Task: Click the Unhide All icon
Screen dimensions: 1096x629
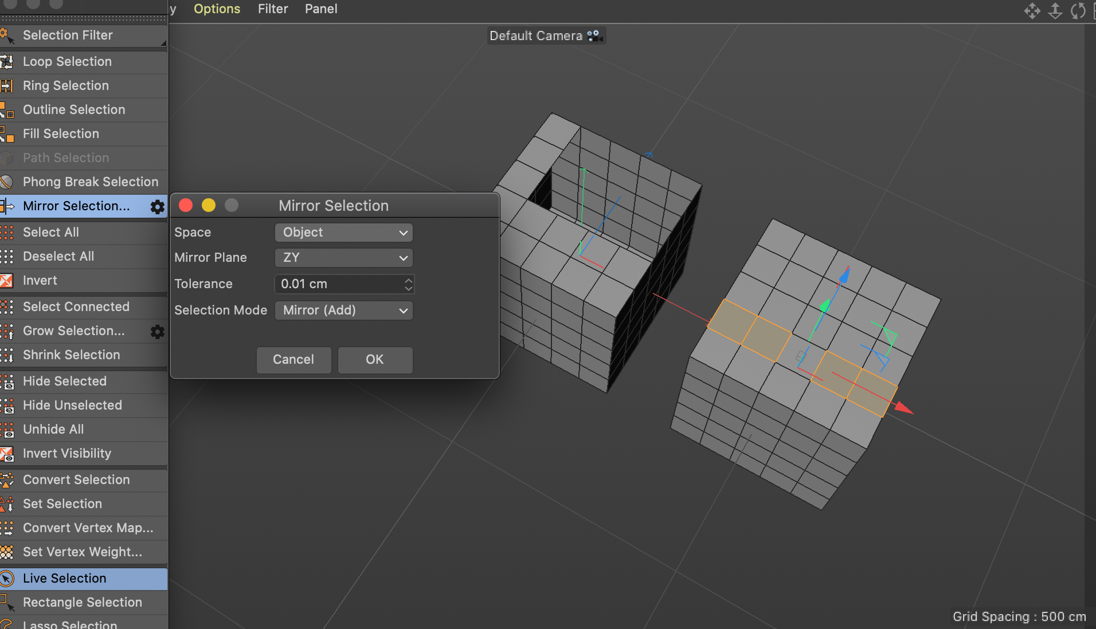Action: (7, 429)
